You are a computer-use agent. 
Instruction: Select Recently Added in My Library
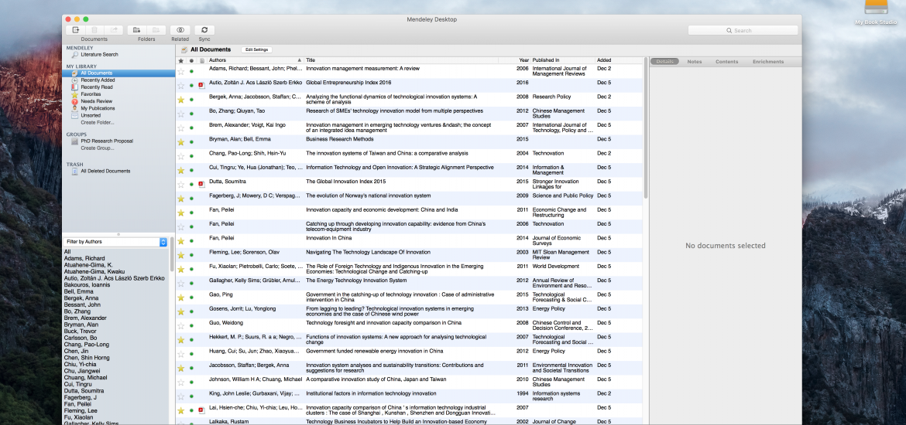pos(98,80)
